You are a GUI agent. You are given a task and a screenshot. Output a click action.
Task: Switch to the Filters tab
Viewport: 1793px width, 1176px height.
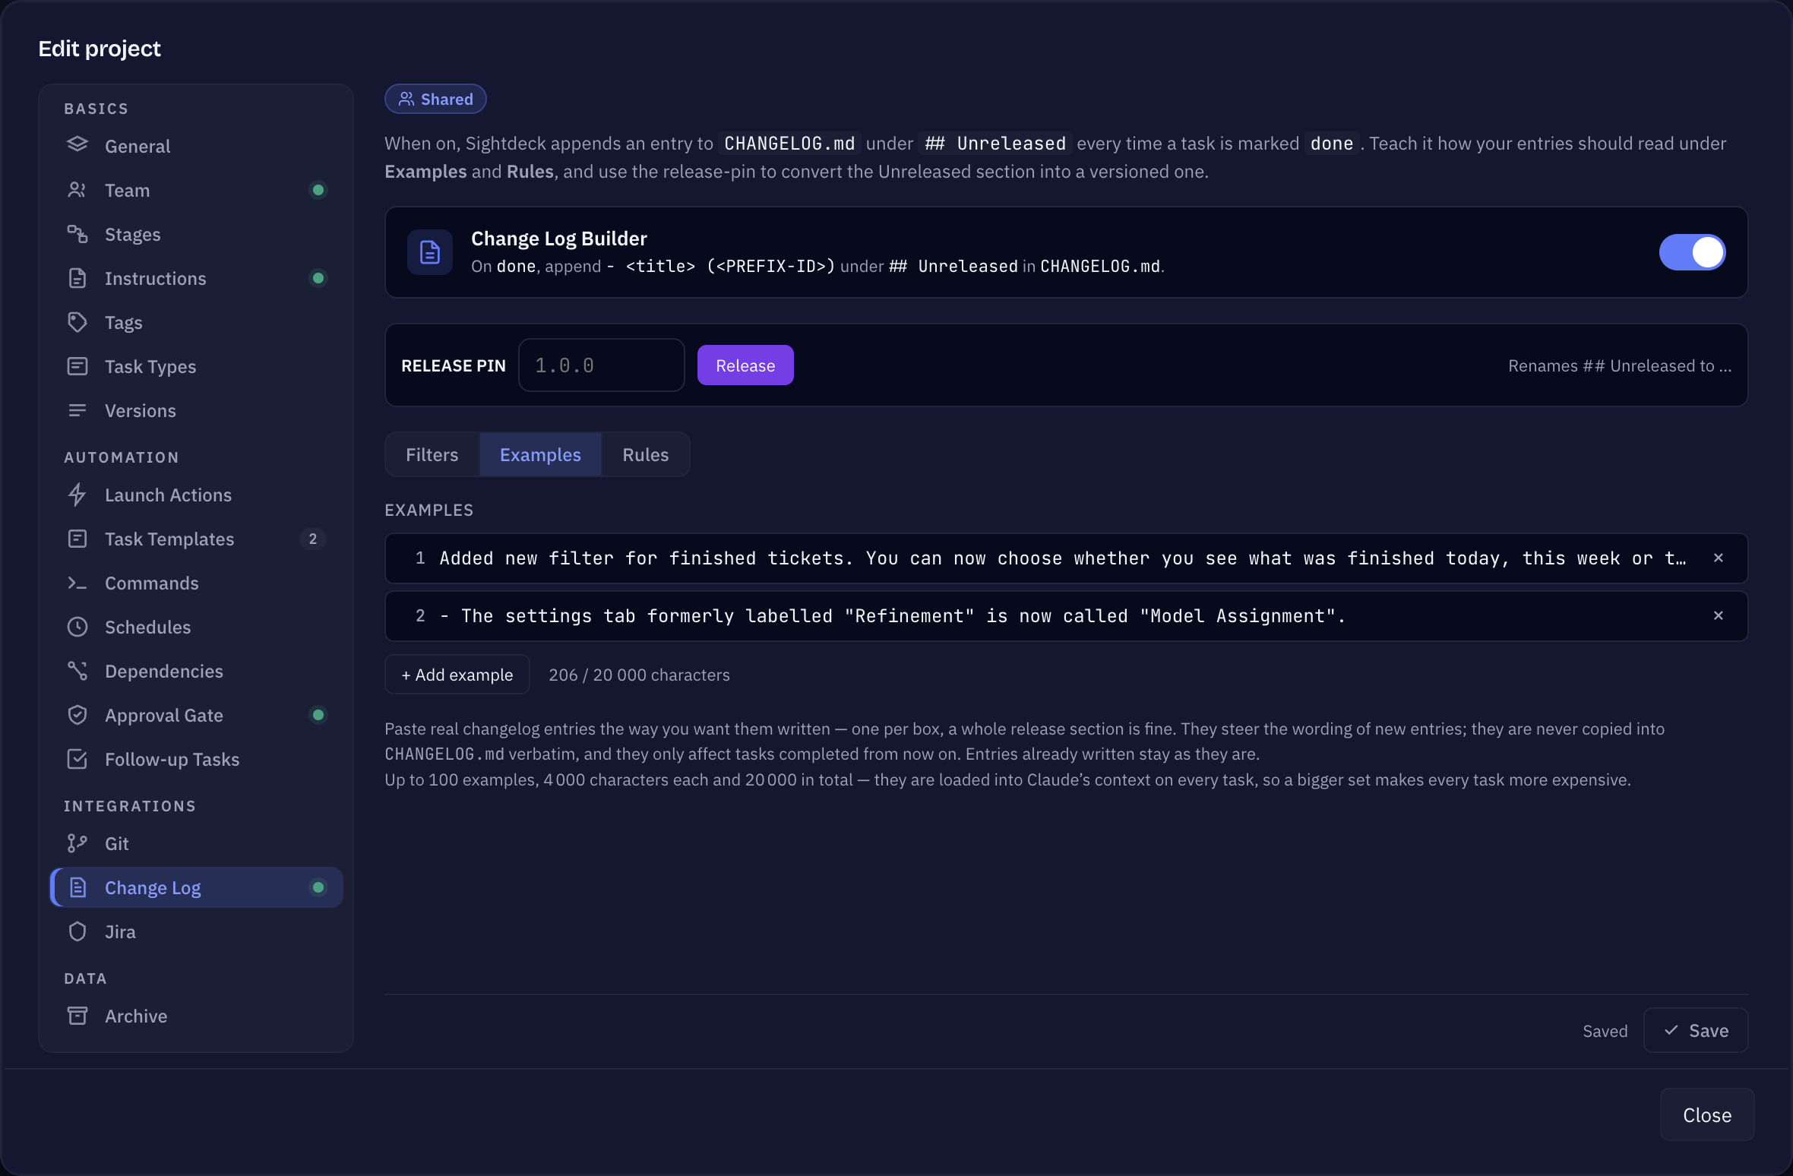click(x=432, y=454)
